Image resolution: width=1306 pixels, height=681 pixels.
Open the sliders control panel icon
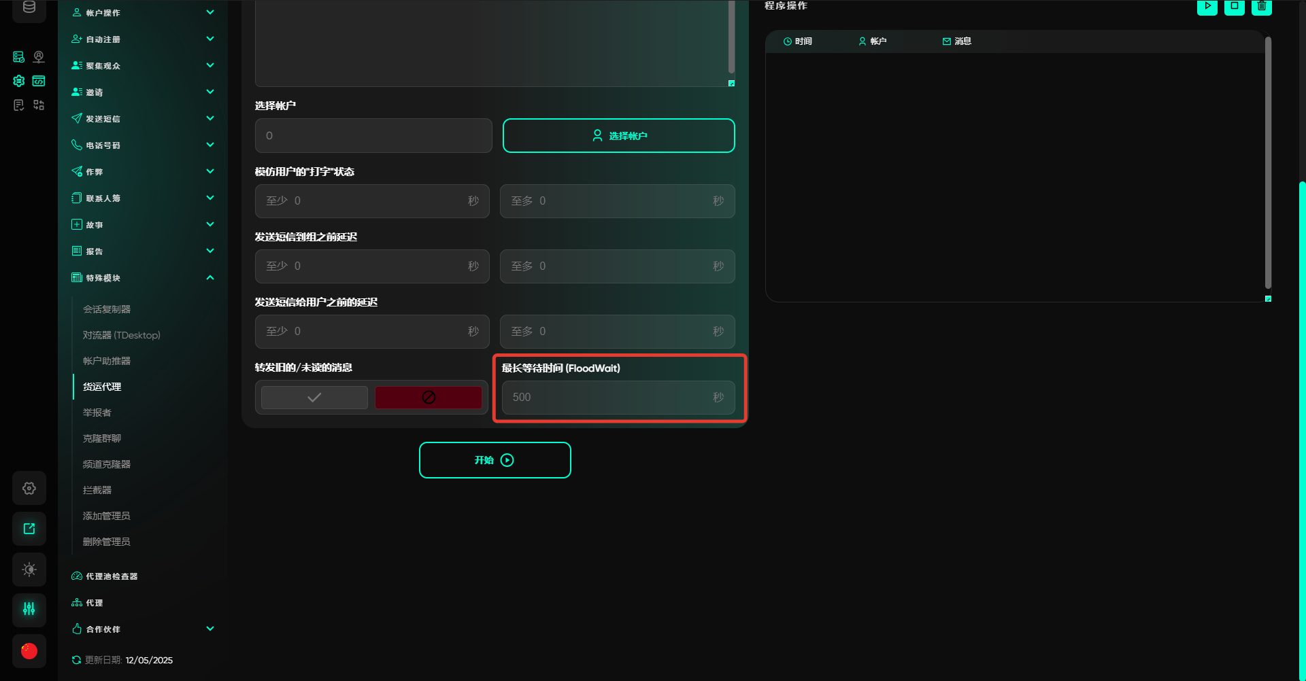(x=29, y=610)
